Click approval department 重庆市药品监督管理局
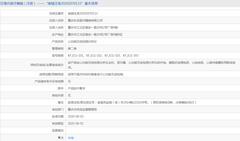 click(82, 109)
